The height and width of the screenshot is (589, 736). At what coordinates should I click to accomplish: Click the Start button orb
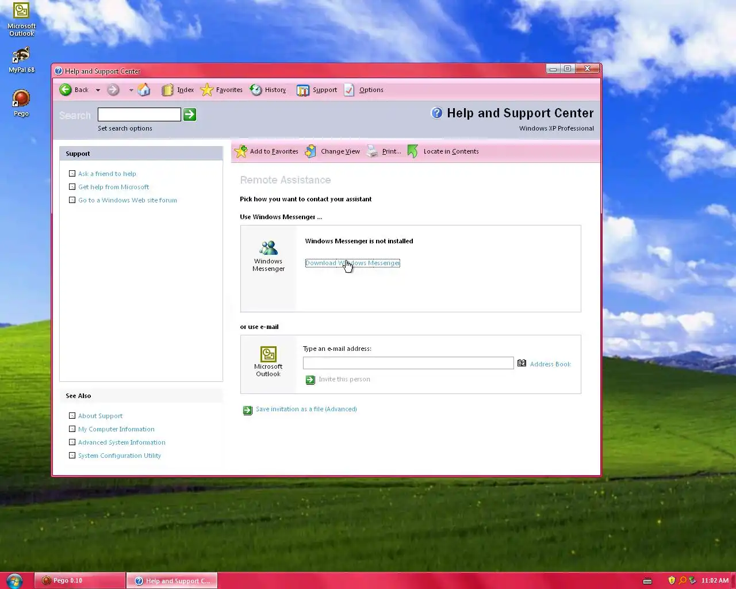[14, 580]
